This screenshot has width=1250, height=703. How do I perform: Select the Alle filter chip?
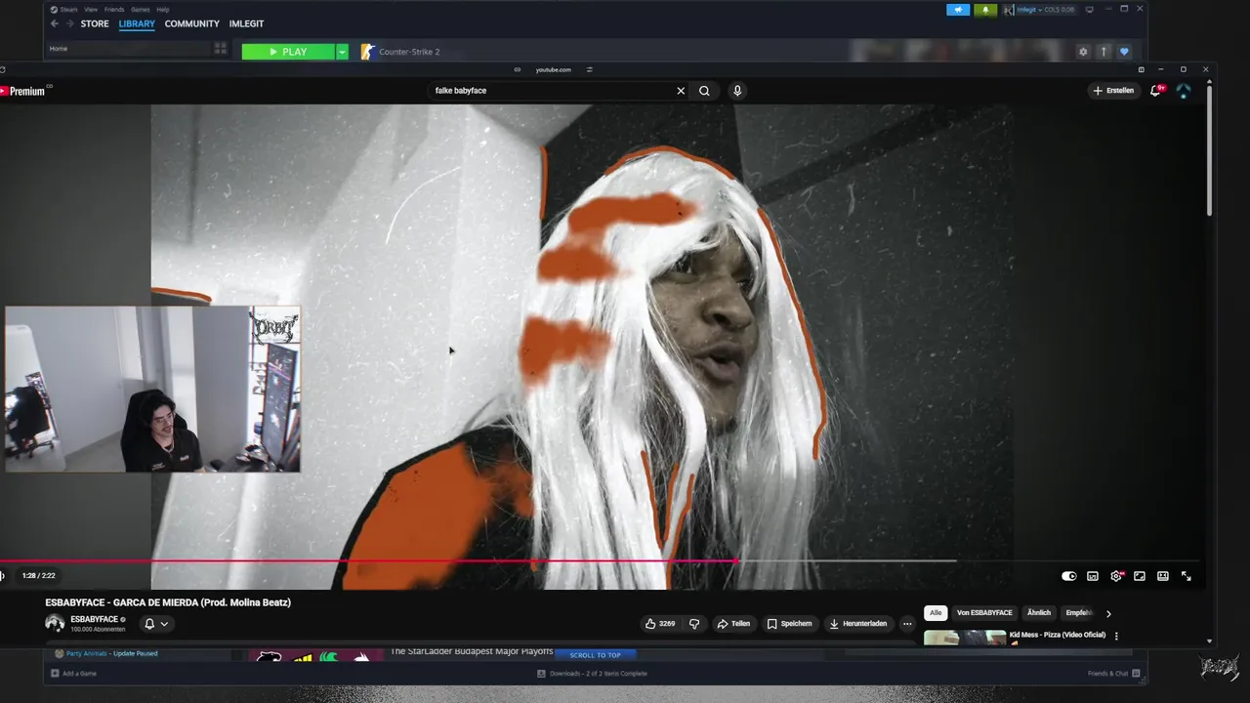[936, 613]
